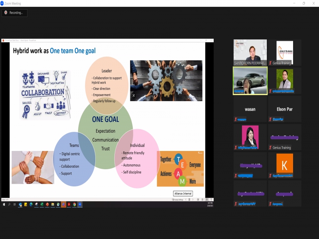Click the 'Expectation' text on the slide
Image resolution: width=319 pixels, height=239 pixels.
click(105, 131)
